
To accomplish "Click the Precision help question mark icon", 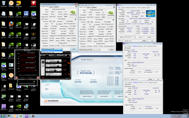I will 66,52.
